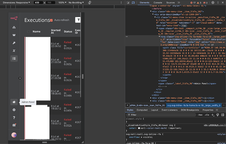Screen dimensions: 226x144
Task: Collapse the li el-menu-item node
Action: coord(155,17)
